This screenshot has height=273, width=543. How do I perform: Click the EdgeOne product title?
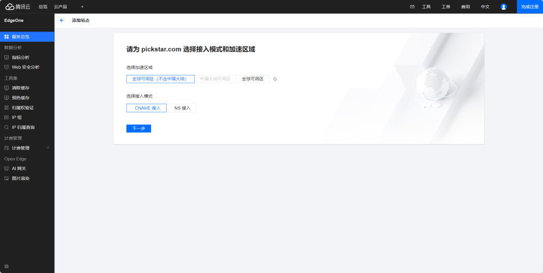point(14,21)
